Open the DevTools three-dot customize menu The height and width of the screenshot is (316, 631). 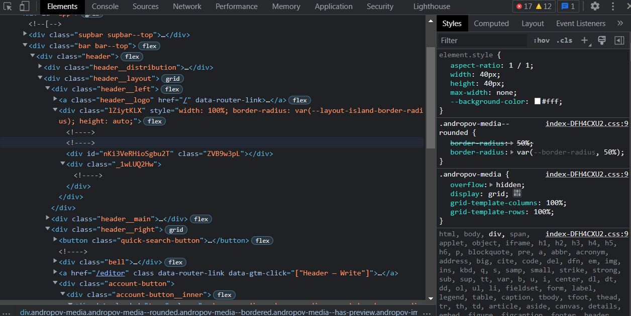[613, 7]
